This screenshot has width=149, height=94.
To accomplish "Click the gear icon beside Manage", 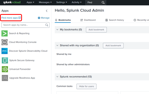I will pyautogui.click(x=39, y=18).
